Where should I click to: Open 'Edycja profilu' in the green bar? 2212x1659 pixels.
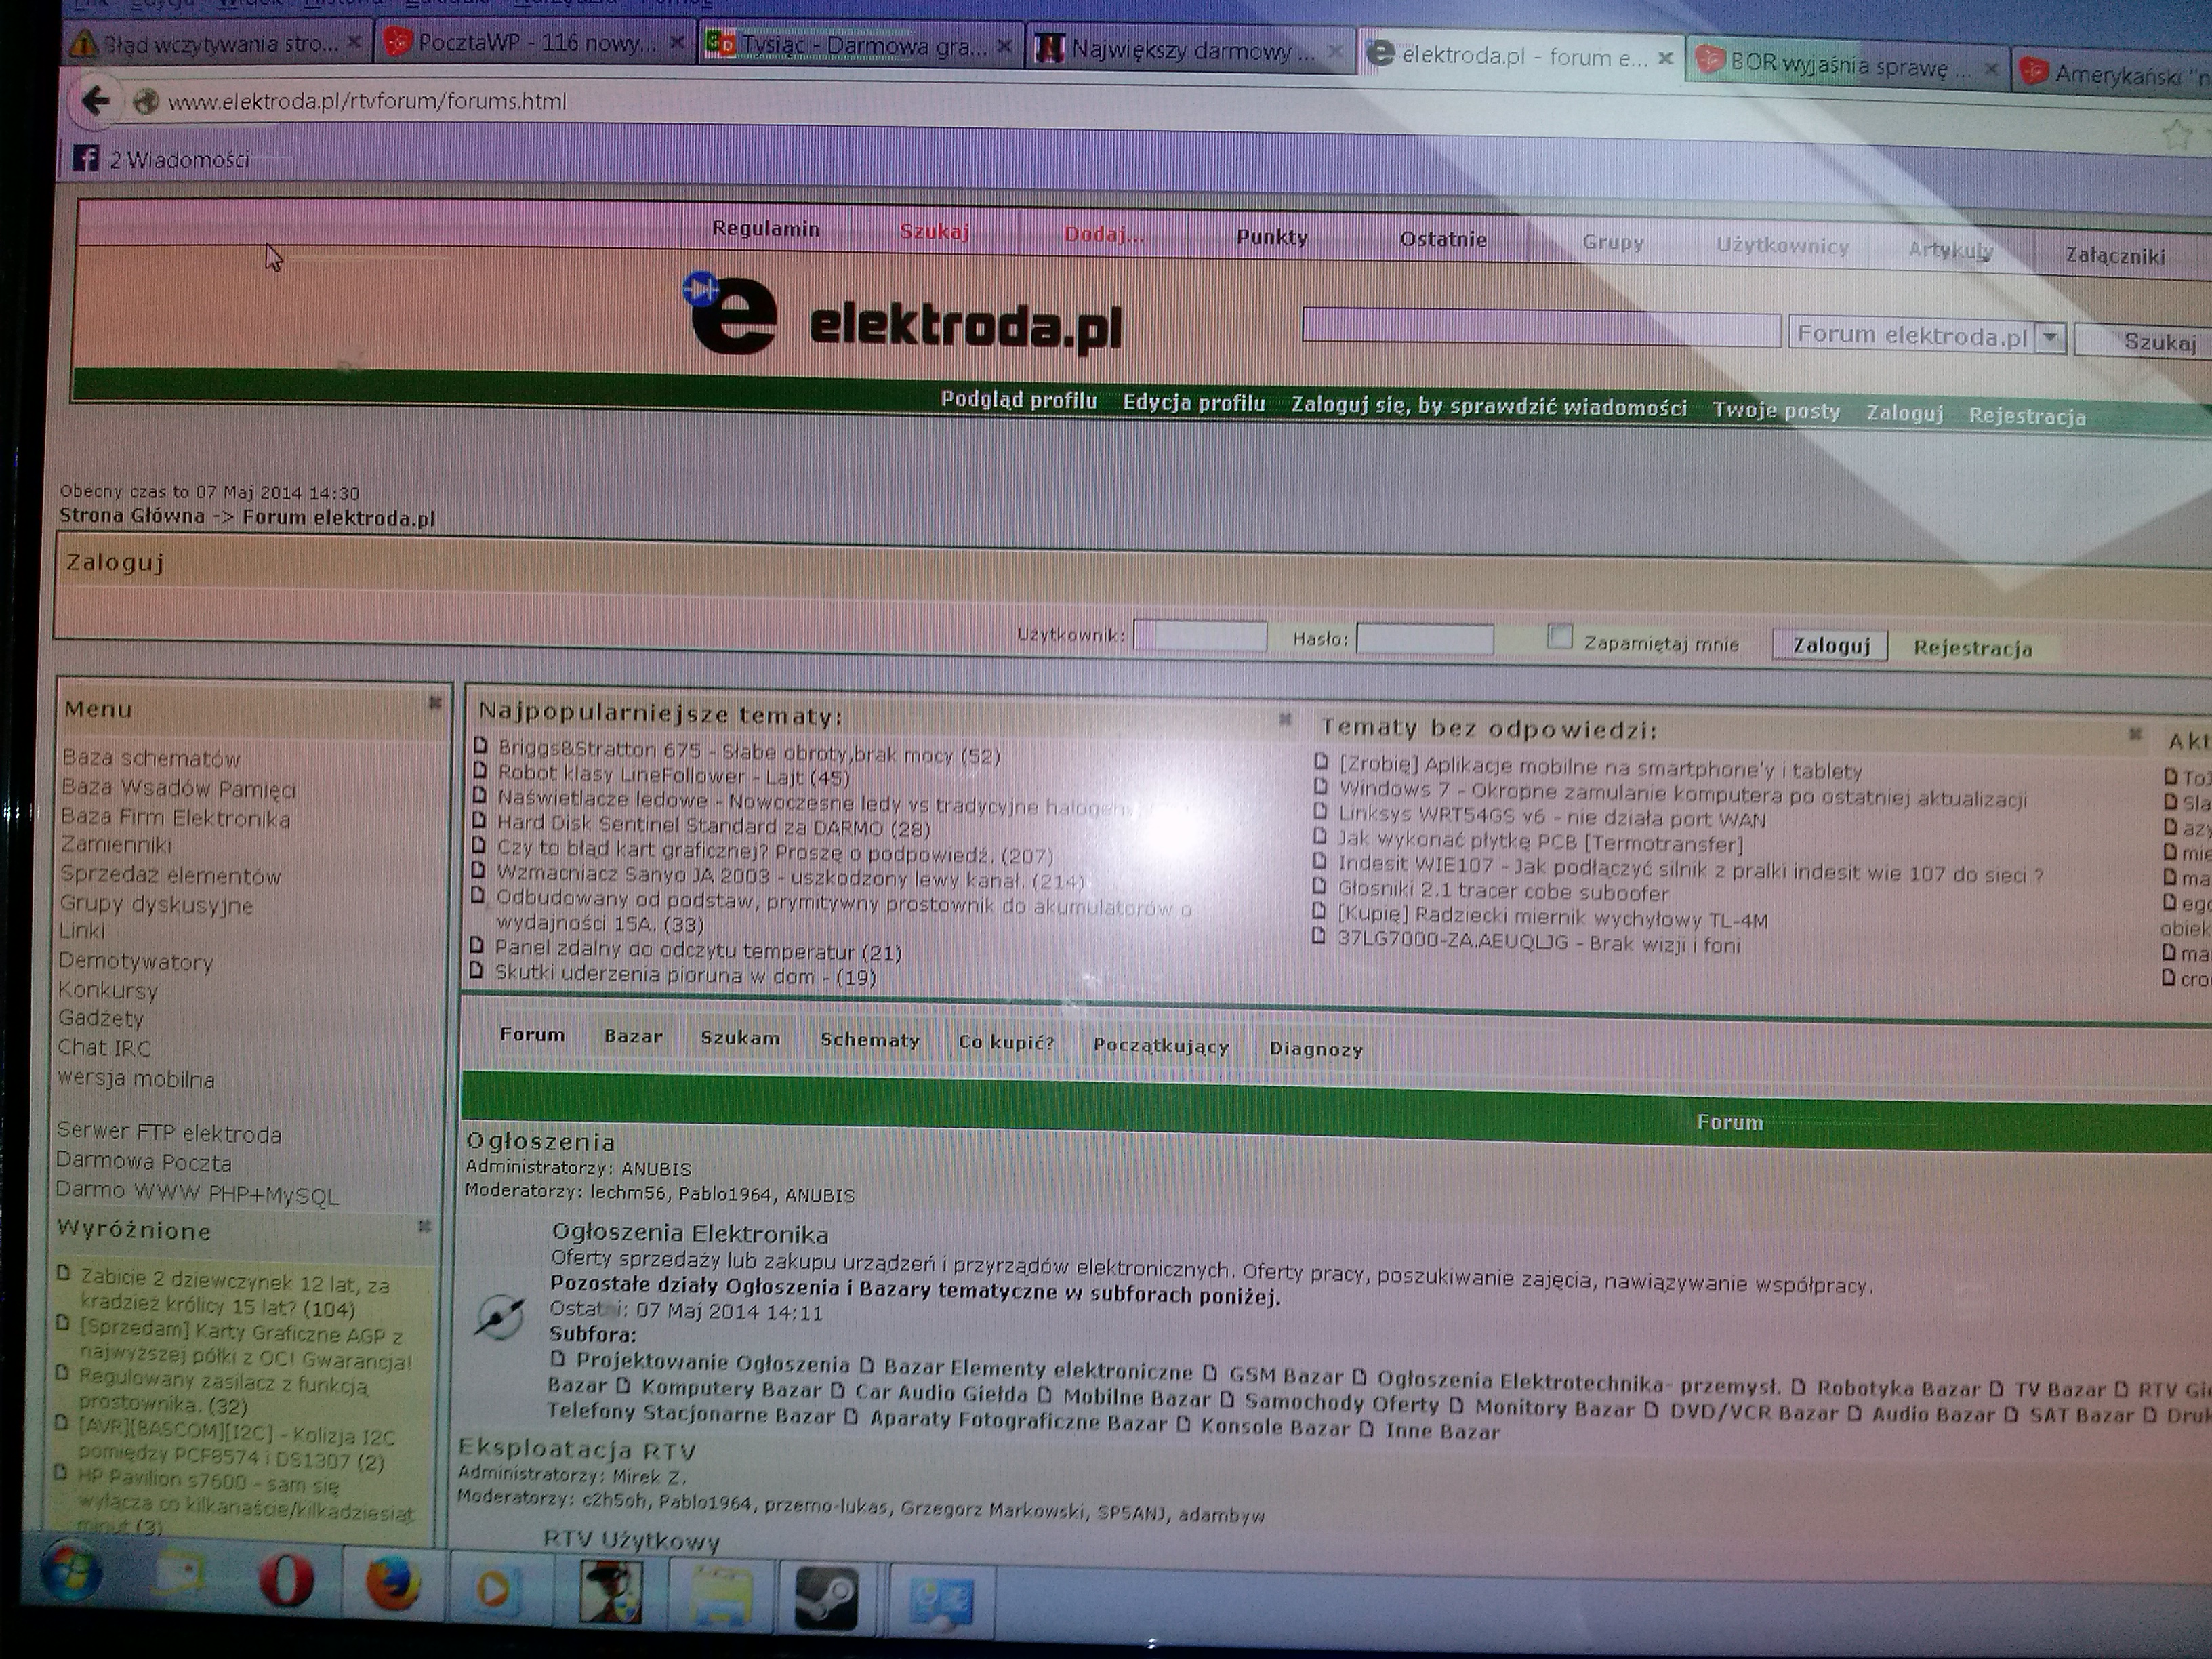click(1194, 402)
